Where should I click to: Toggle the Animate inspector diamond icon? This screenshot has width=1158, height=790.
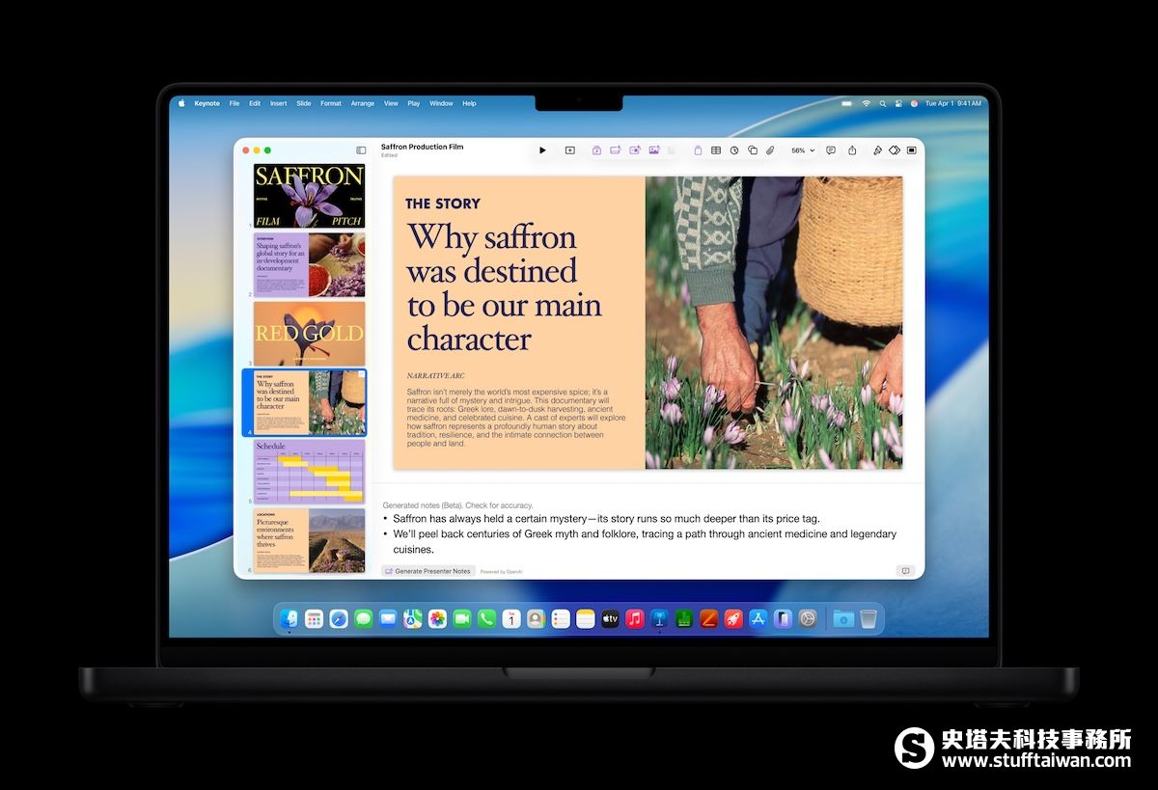[895, 150]
